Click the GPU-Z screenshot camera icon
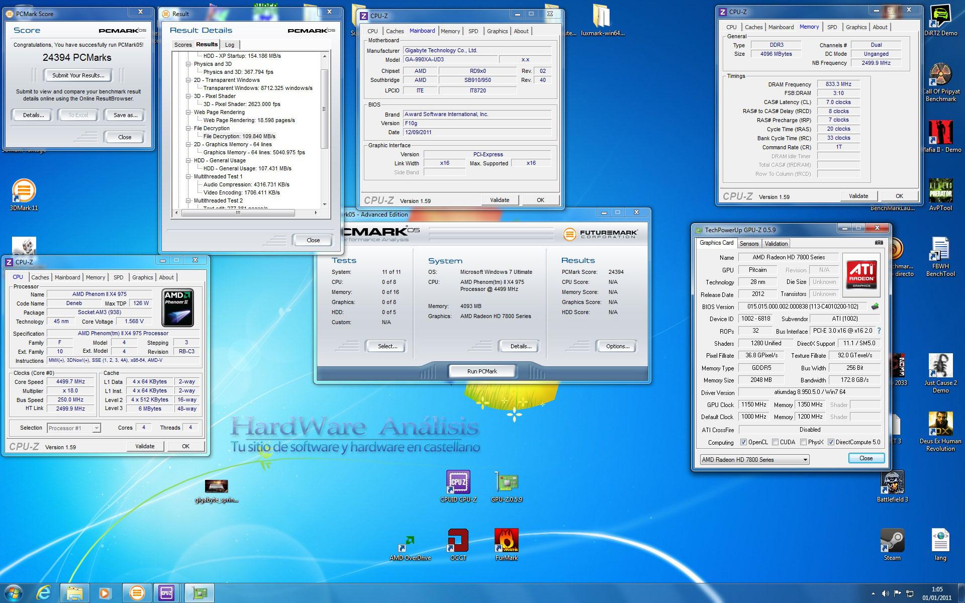 pos(879,243)
